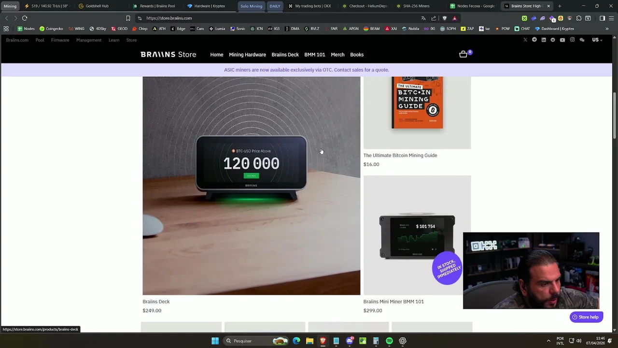This screenshot has height=348, width=618.
Task: Switch to Hardware Kryptex tab
Action: click(210, 6)
